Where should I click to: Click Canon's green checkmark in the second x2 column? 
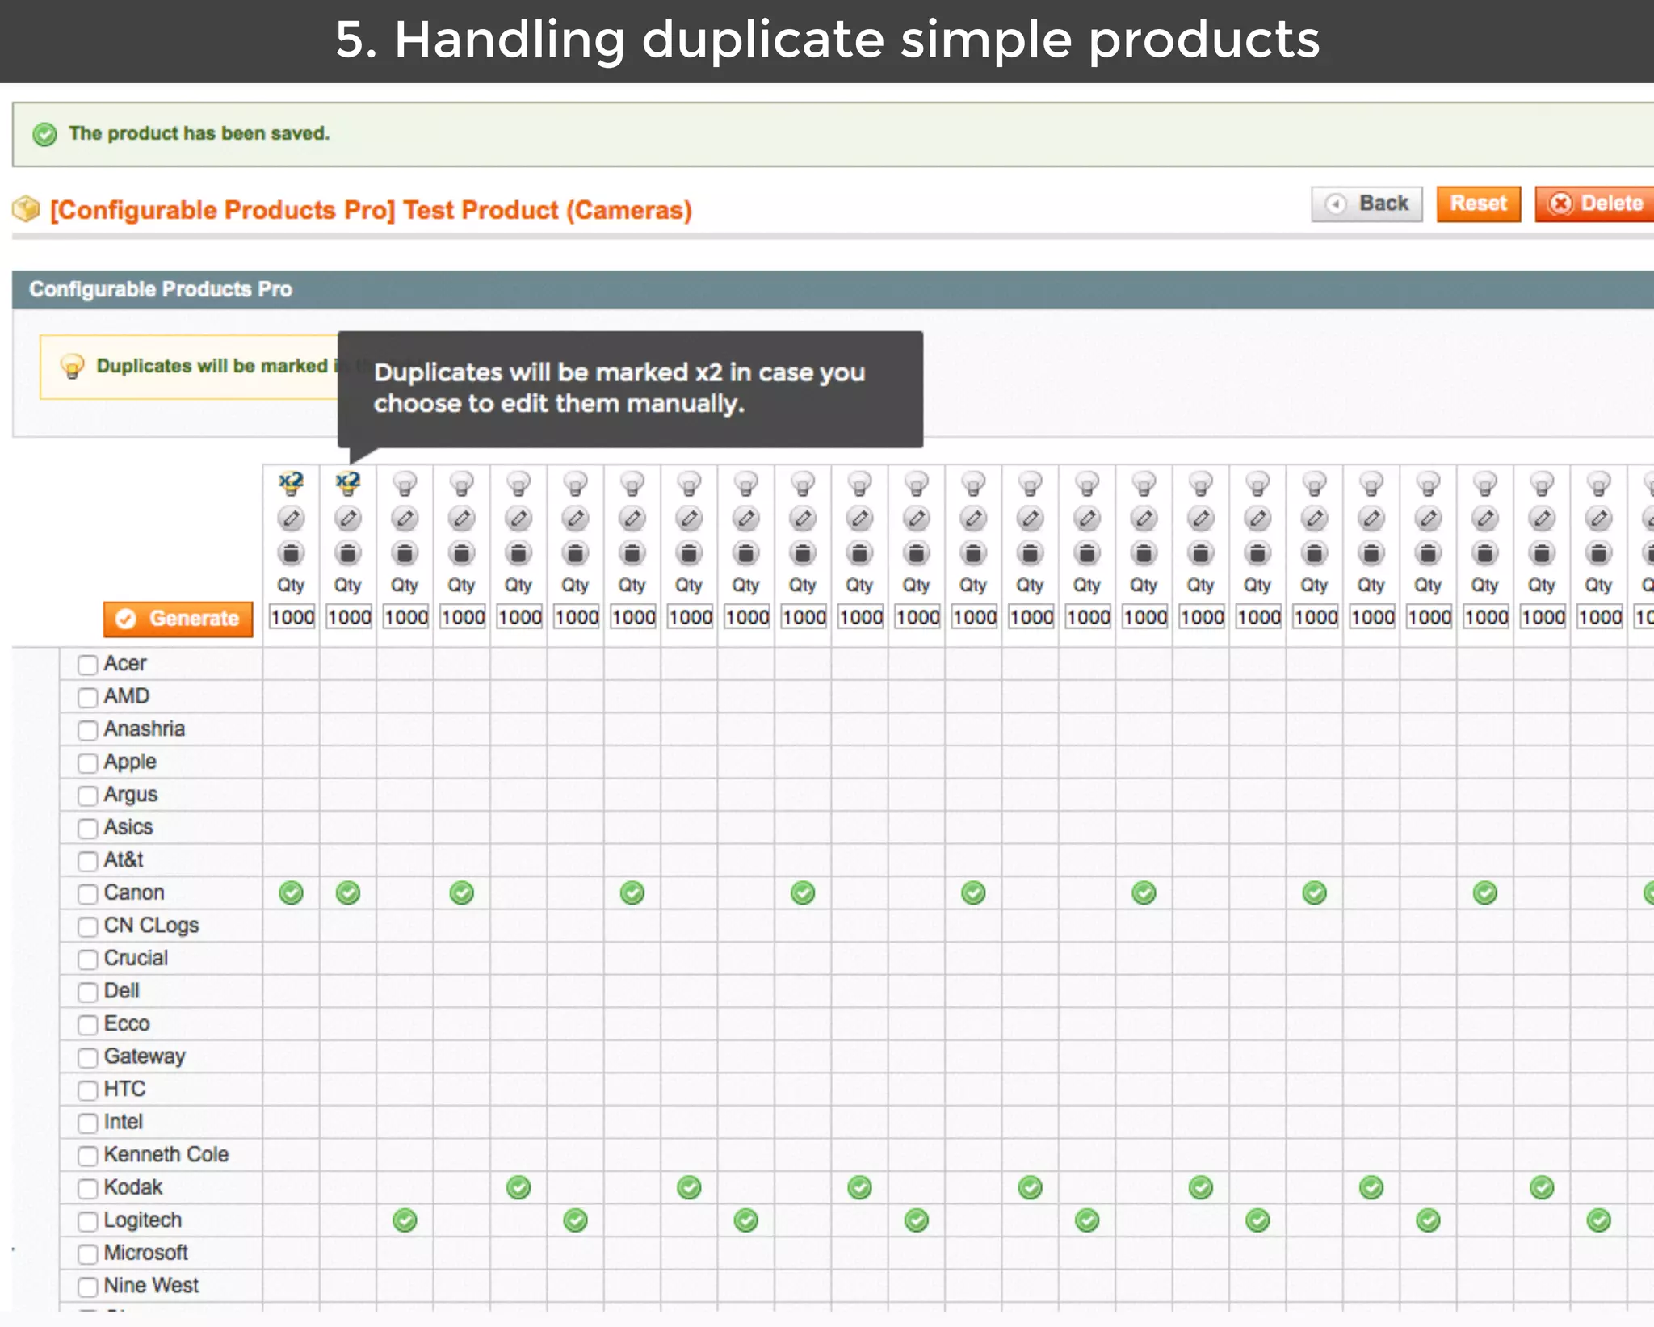pos(348,893)
